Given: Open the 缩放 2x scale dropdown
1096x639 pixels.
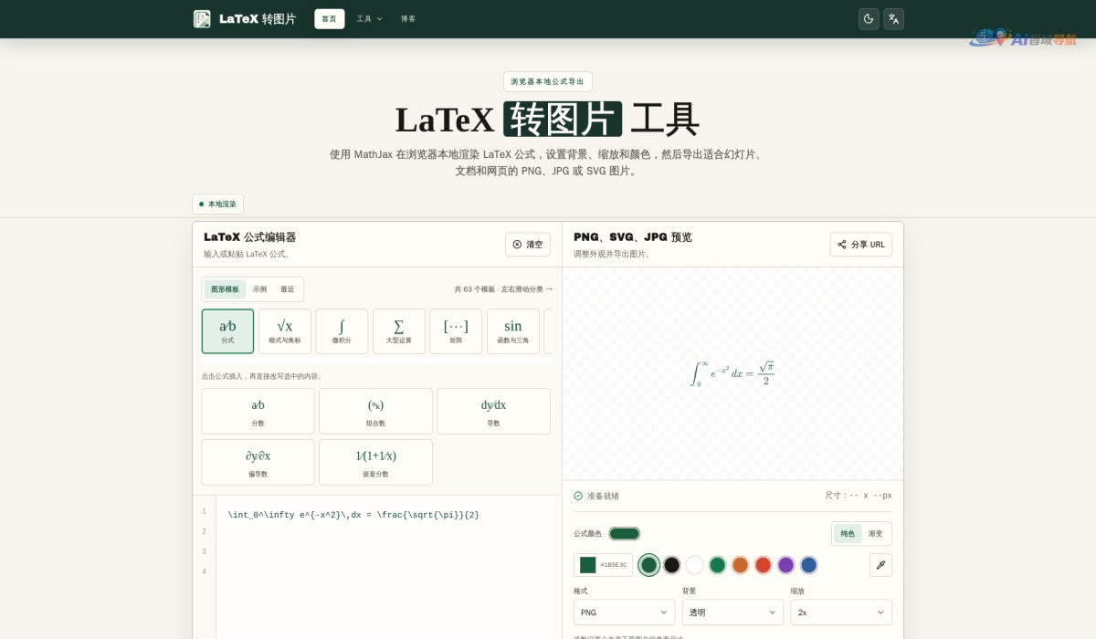Looking at the screenshot, I should click(841, 613).
